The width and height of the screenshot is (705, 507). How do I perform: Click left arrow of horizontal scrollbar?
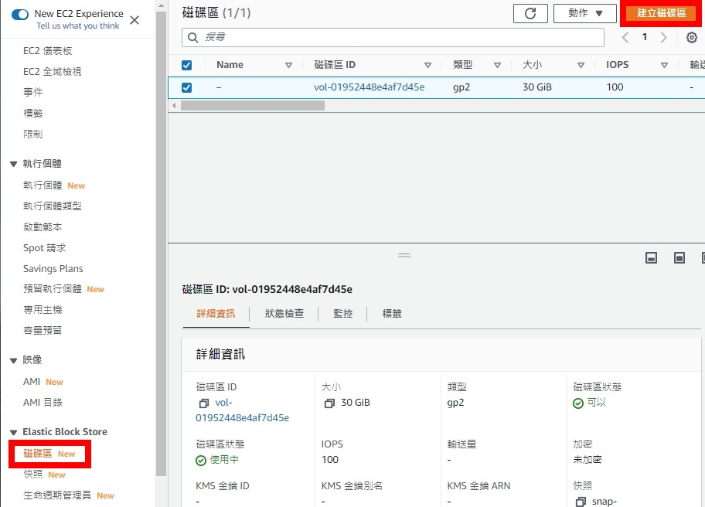(x=175, y=106)
